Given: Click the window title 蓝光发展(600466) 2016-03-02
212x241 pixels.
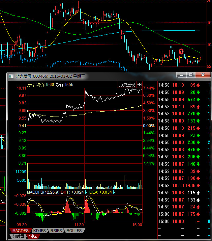Looking at the screenshot, I should [x=50, y=76].
